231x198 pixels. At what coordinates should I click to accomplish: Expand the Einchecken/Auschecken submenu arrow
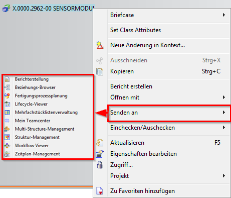click(224, 128)
